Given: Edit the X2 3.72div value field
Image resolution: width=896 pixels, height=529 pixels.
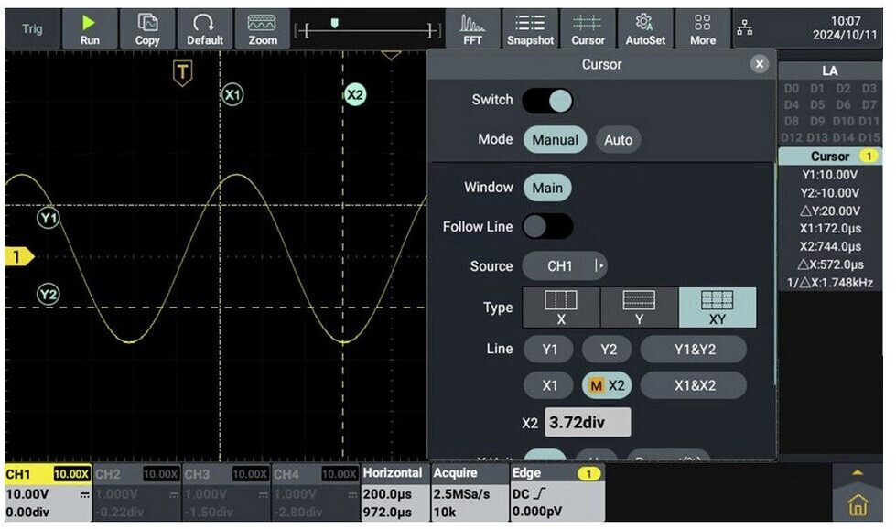Looking at the screenshot, I should click(x=588, y=423).
